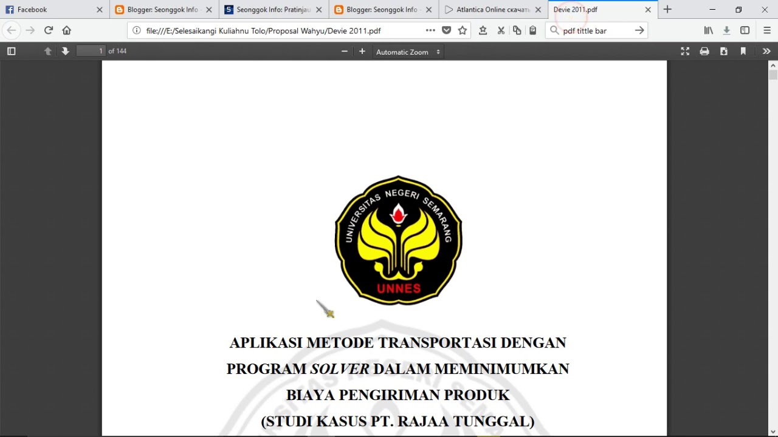Switch to the first Blogger: Seonggok Info tab
The image size is (778, 437).
pyautogui.click(x=164, y=10)
